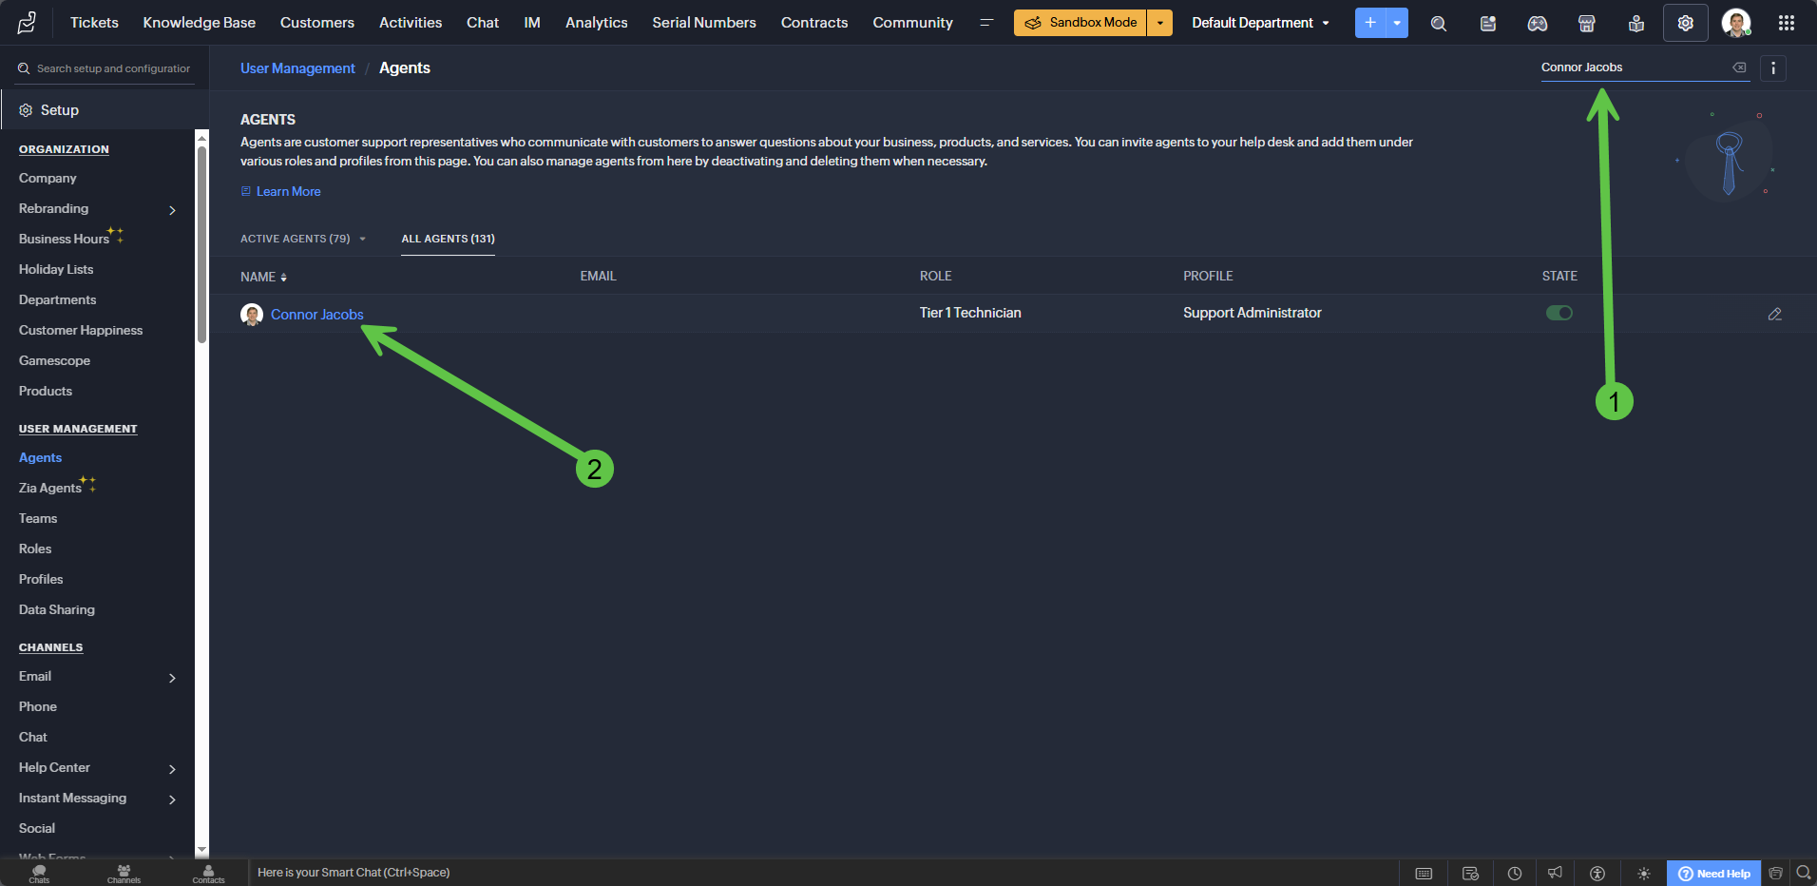The height and width of the screenshot is (886, 1817).
Task: Click the announcements megaphone icon in bottom bar
Action: click(1555, 873)
